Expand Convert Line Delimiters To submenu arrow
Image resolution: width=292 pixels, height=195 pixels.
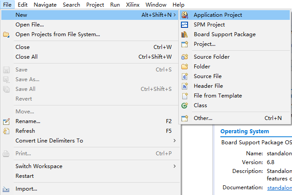point(174,141)
